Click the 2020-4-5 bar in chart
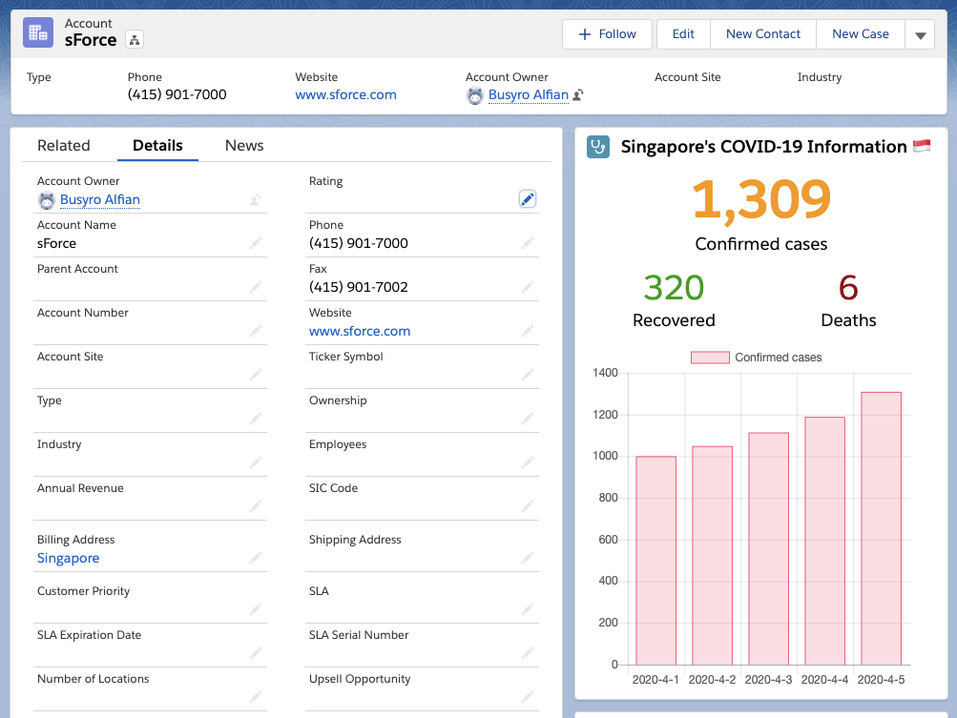 pyautogui.click(x=881, y=528)
